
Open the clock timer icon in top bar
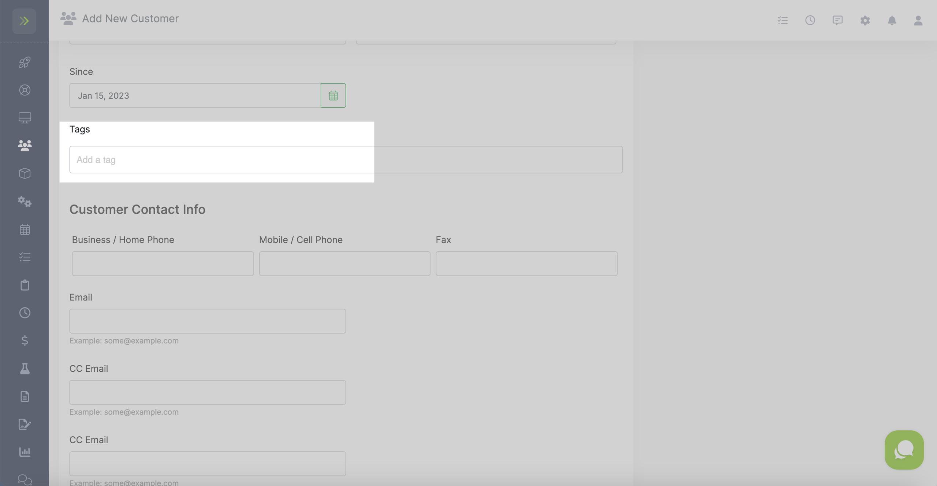[x=810, y=20]
